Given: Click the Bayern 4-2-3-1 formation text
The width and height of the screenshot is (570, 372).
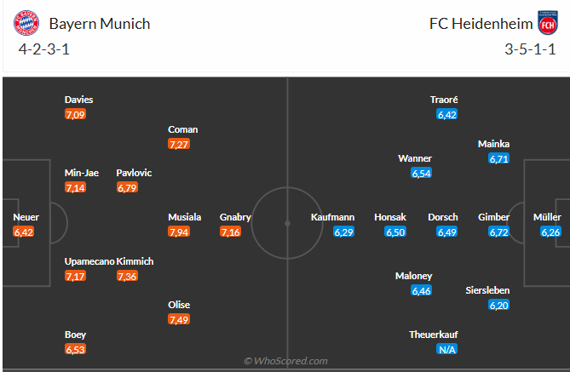Looking at the screenshot, I should [x=44, y=49].
